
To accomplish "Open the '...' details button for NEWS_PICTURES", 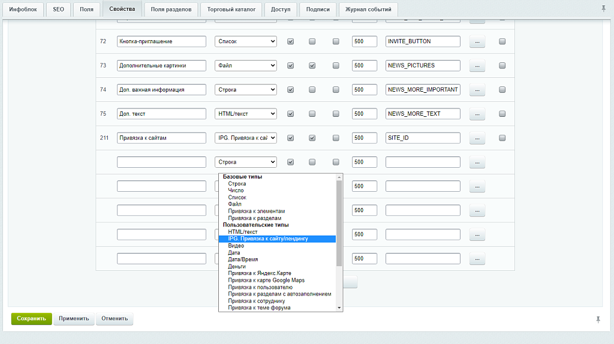I will coord(477,66).
